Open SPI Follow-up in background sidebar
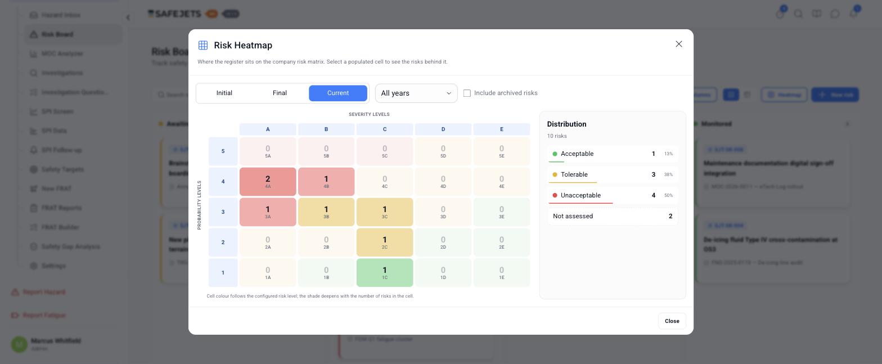 (73, 150)
